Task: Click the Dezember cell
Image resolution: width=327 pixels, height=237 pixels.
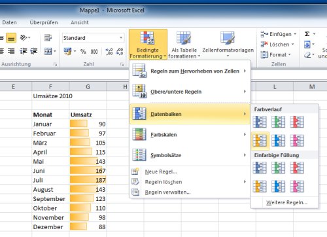Action: (50, 227)
